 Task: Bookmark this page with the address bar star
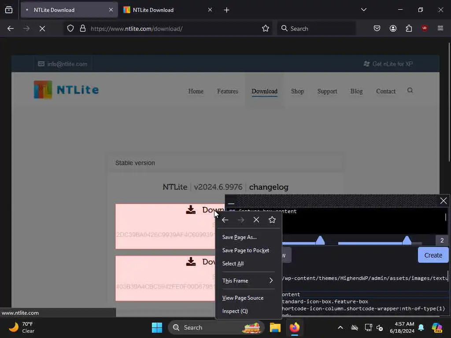click(x=266, y=29)
